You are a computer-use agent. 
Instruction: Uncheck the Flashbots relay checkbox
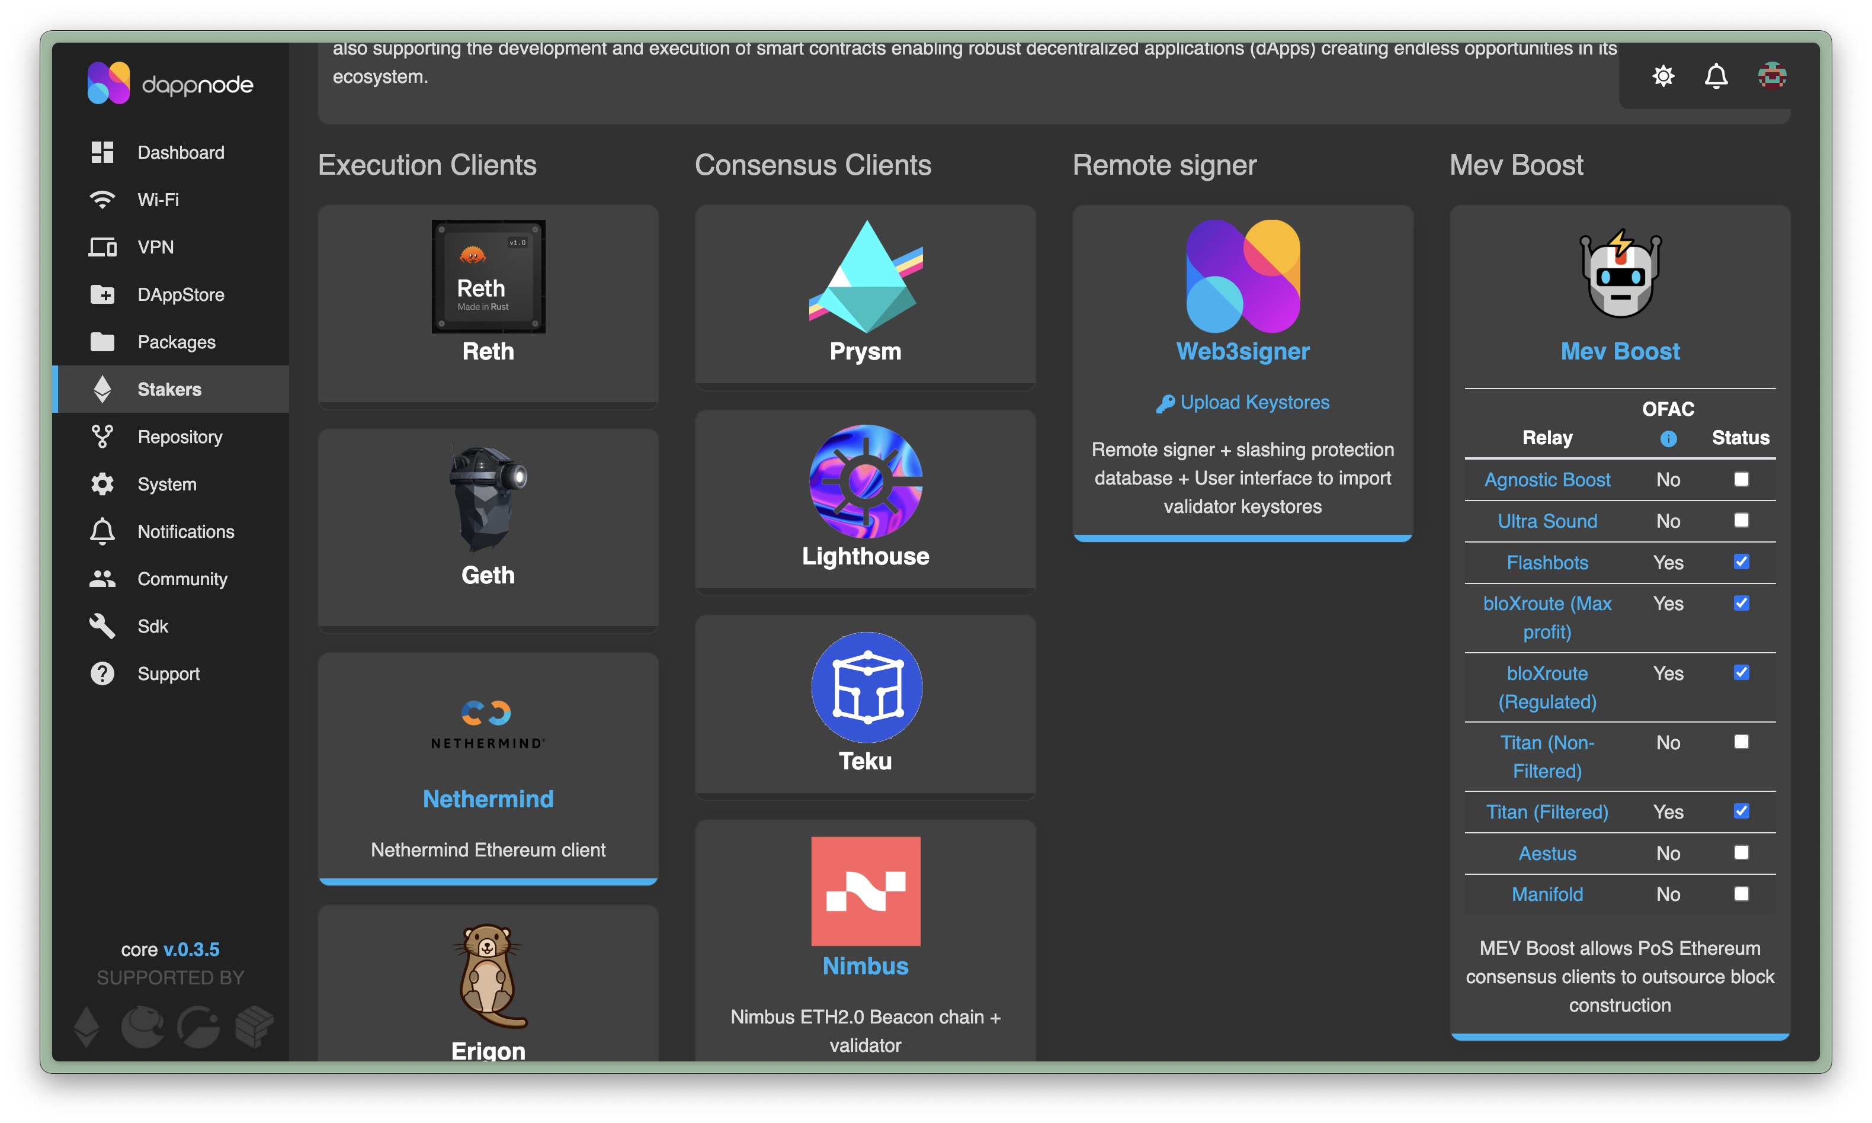1740,561
